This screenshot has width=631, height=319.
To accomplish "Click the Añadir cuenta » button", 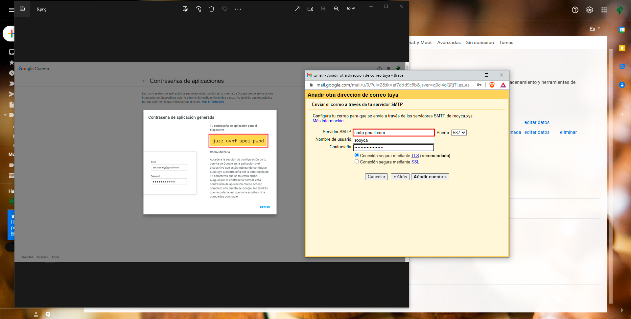I will (430, 177).
